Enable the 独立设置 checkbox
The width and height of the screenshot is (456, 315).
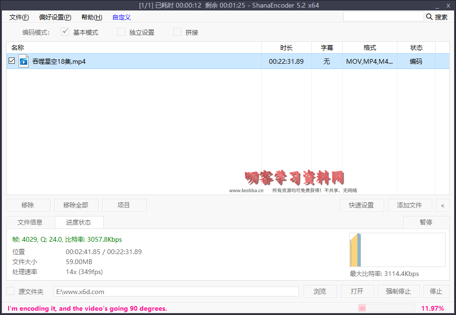coord(121,32)
